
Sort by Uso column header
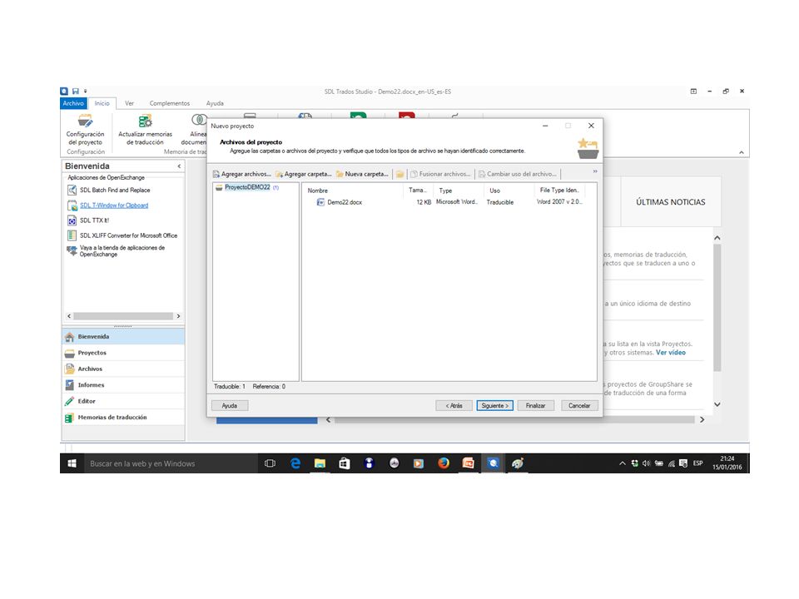(494, 191)
